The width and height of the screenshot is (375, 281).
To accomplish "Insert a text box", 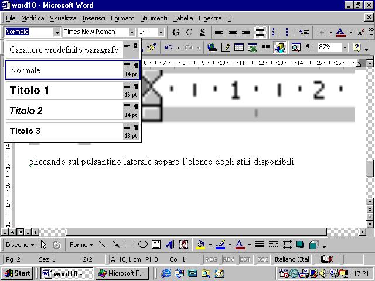I will click(x=156, y=245).
